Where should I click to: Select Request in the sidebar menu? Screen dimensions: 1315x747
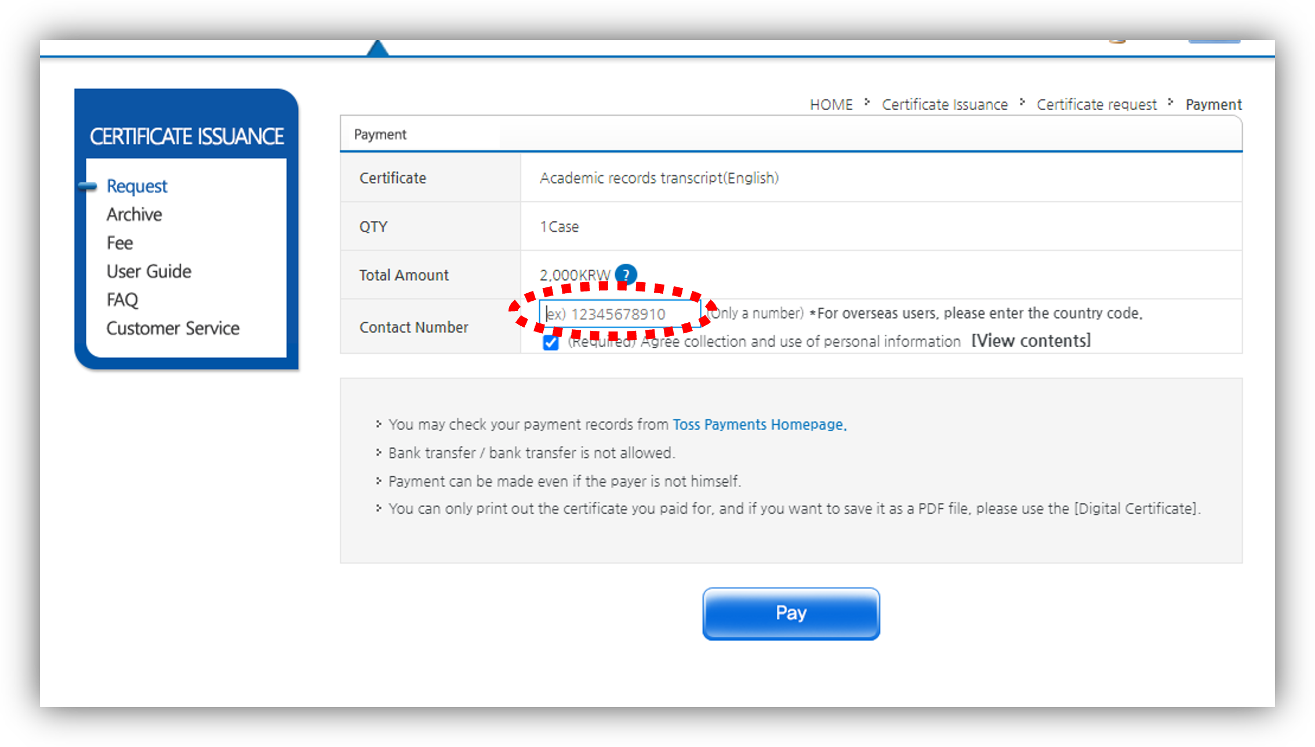coord(137,186)
